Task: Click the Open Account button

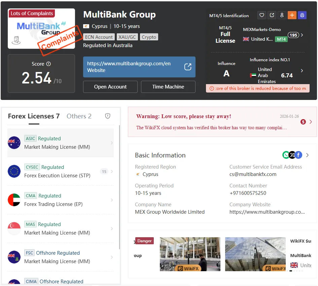Action: pyautogui.click(x=110, y=87)
